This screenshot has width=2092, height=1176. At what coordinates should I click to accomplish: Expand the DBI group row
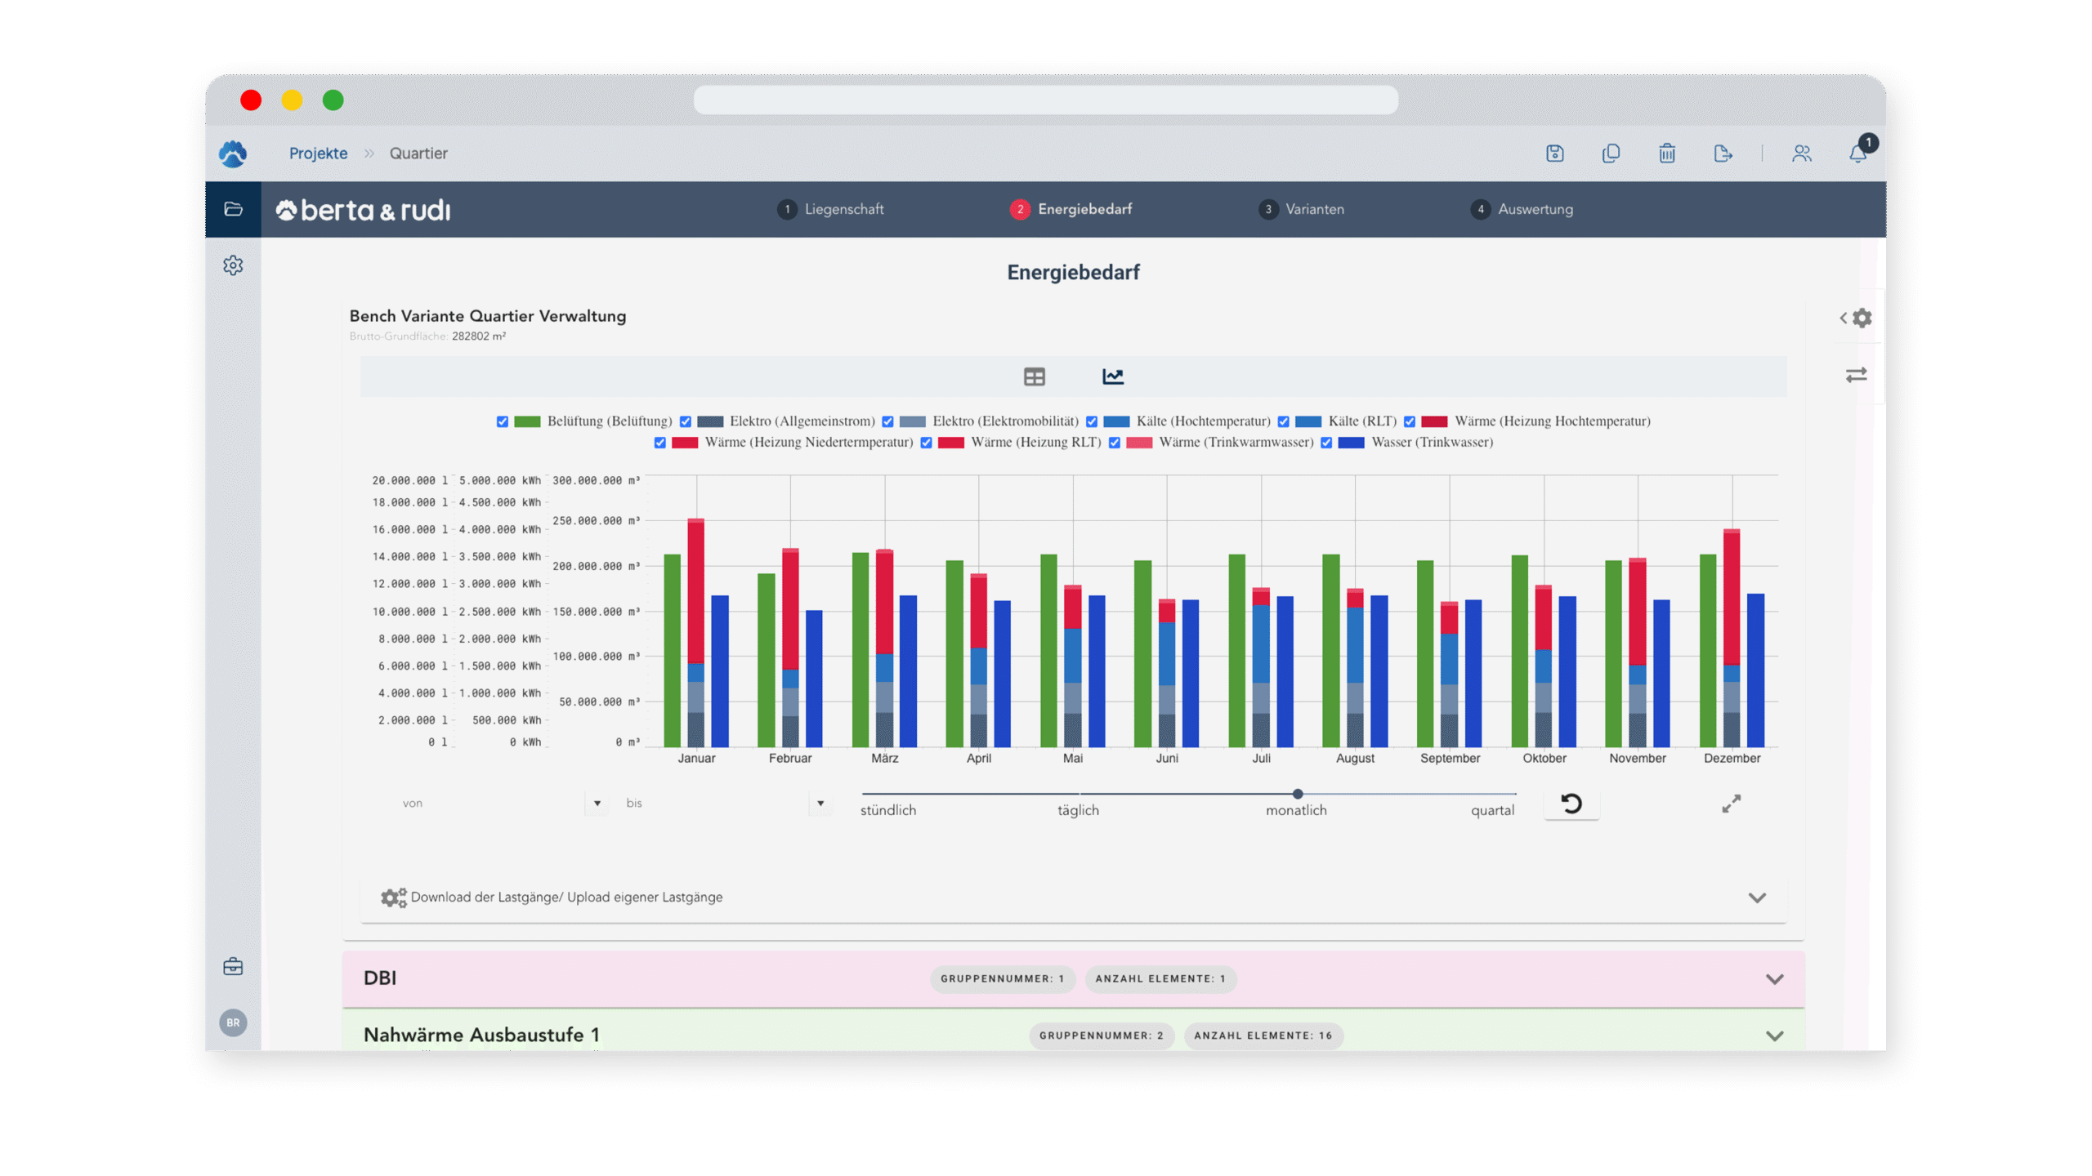click(1774, 979)
